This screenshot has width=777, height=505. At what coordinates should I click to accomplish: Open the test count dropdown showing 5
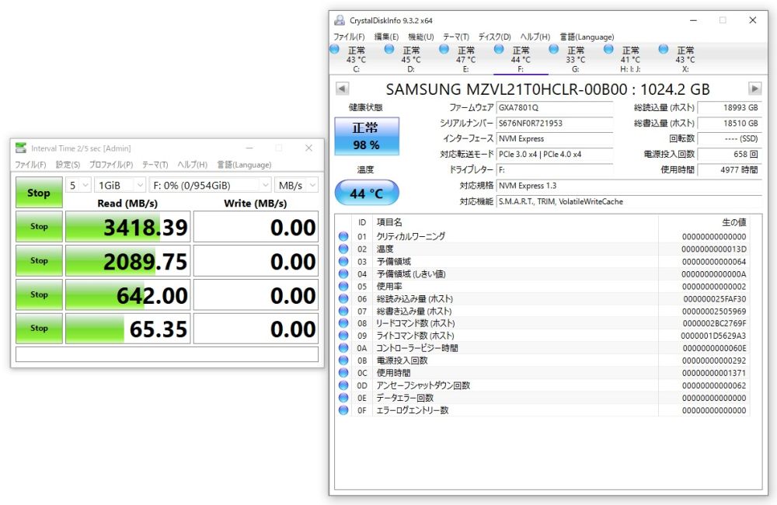[78, 186]
